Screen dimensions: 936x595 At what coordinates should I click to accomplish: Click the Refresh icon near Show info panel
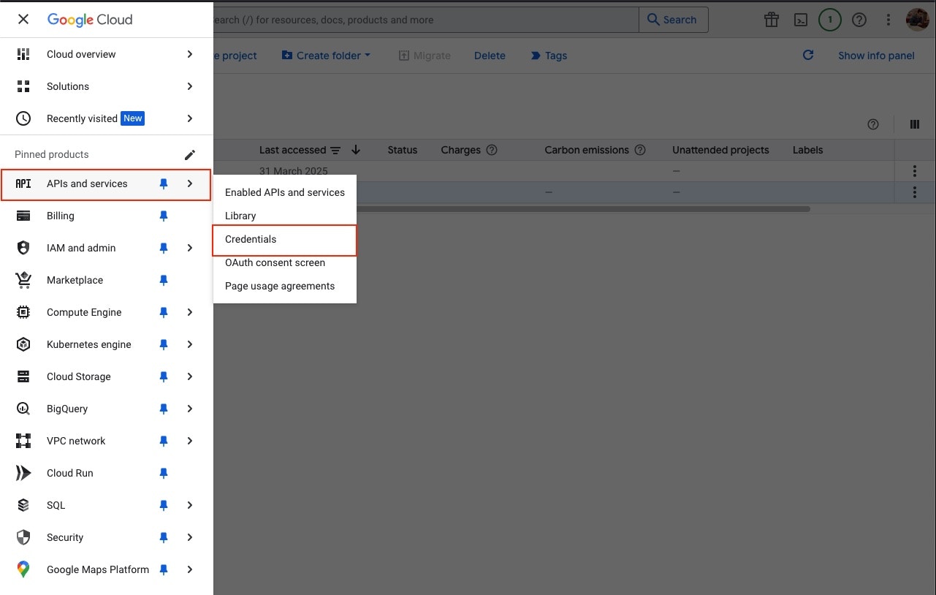point(808,55)
